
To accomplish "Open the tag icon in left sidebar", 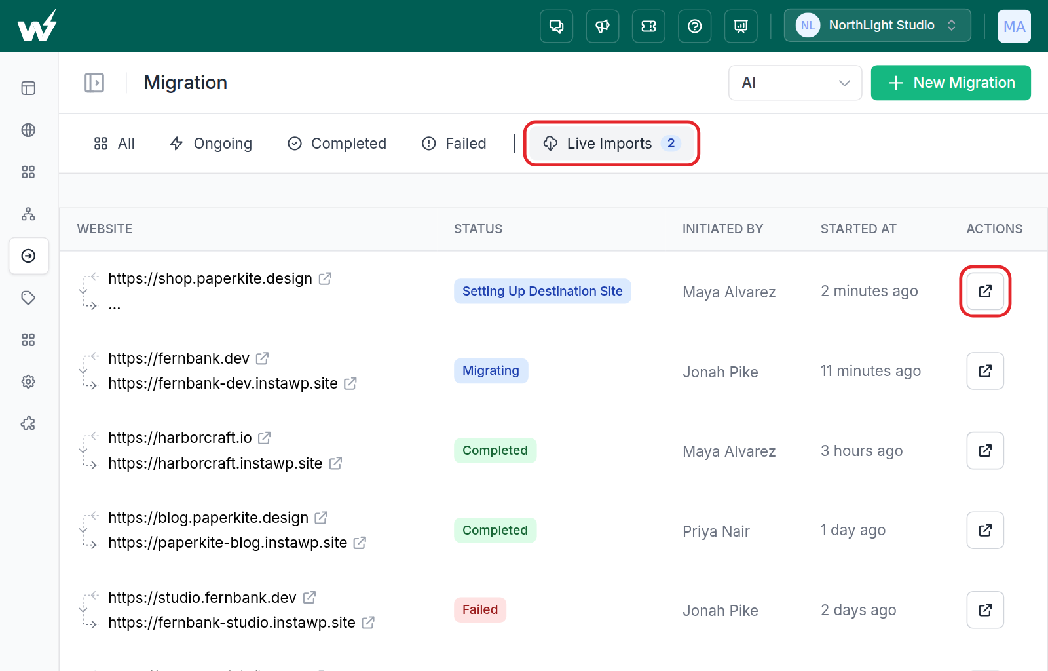I will 28,298.
